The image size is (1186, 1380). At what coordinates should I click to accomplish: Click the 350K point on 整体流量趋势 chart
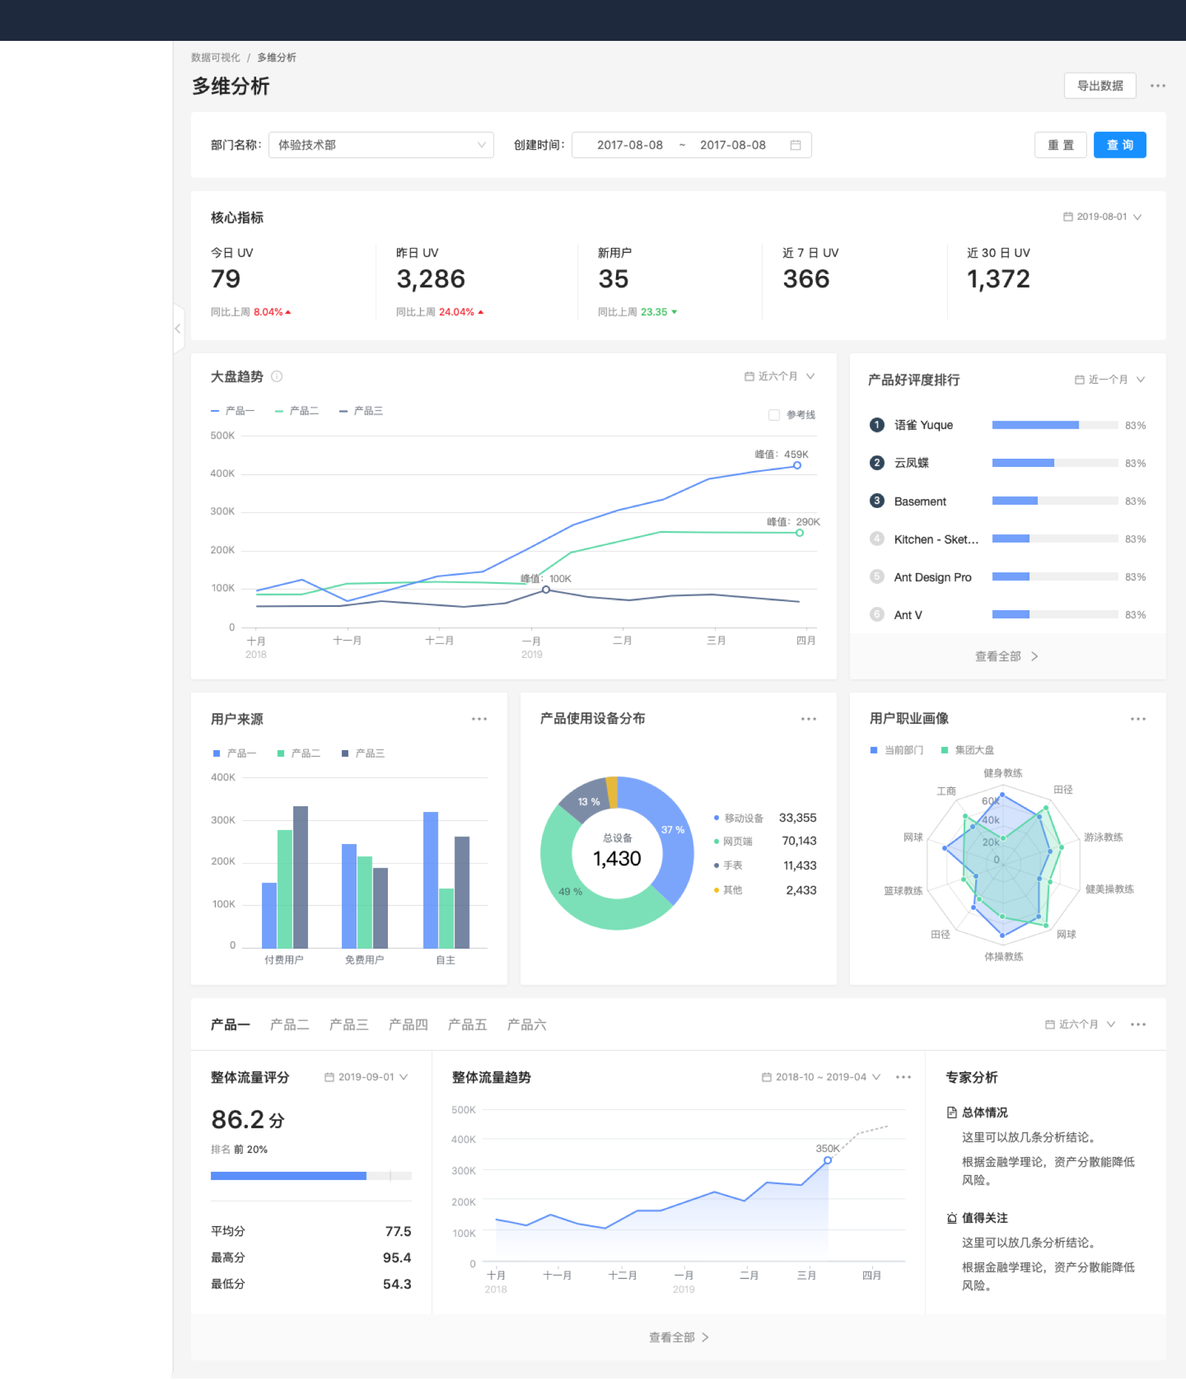[x=828, y=1160]
